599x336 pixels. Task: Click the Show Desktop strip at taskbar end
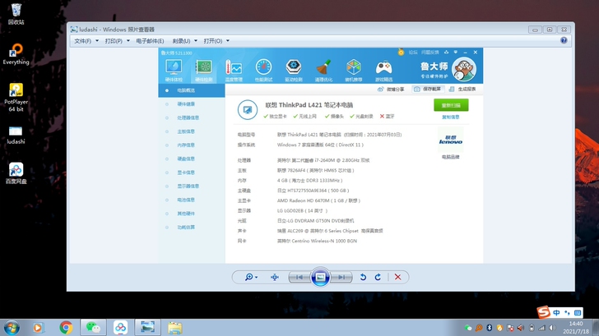pos(596,328)
